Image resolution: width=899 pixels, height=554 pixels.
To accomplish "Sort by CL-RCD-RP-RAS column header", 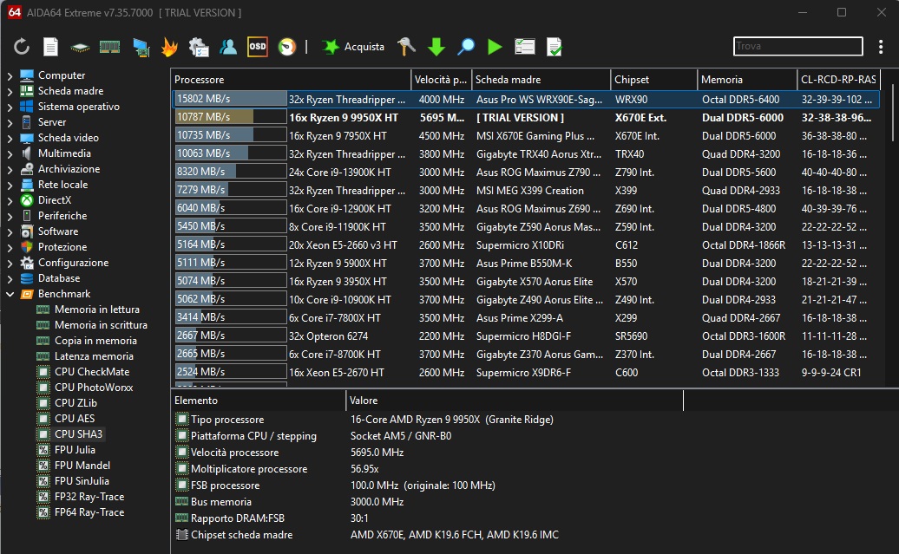I will pyautogui.click(x=838, y=80).
